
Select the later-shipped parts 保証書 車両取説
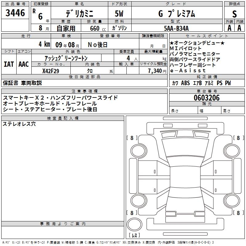coord(22,83)
